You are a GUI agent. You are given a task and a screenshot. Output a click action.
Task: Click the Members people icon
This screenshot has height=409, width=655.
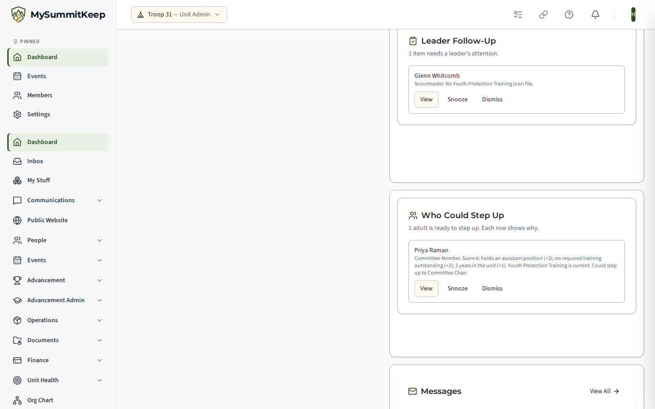point(17,95)
